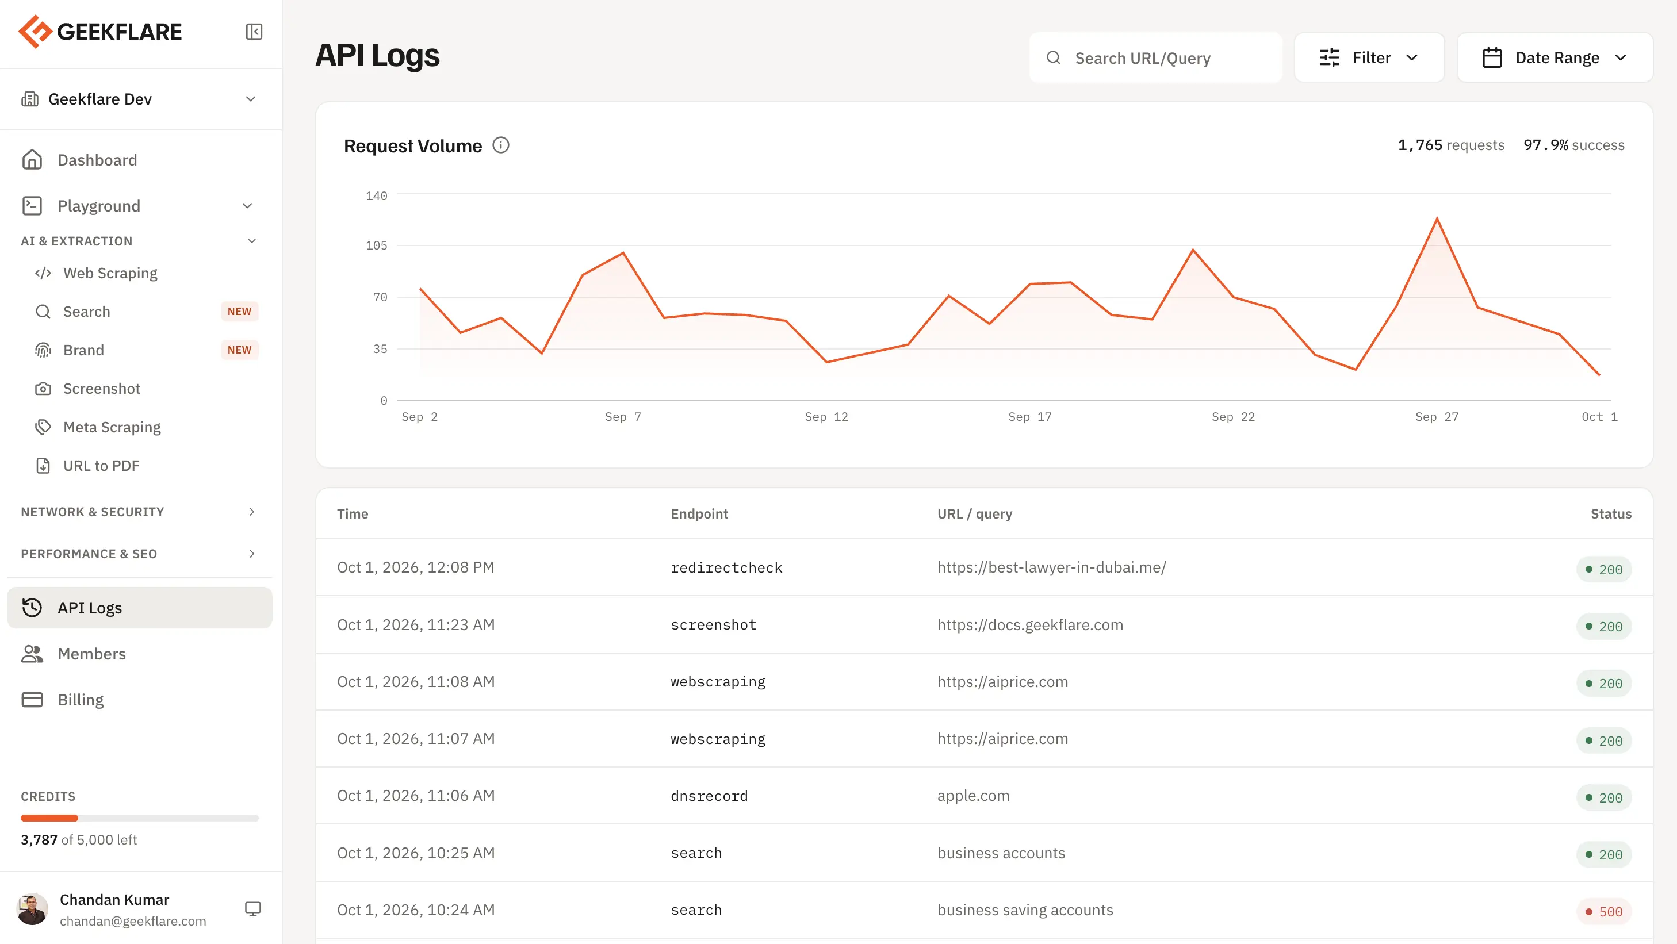Image resolution: width=1677 pixels, height=944 pixels.
Task: Open the https://docs.geekflare.com log URL
Action: click(x=1030, y=624)
